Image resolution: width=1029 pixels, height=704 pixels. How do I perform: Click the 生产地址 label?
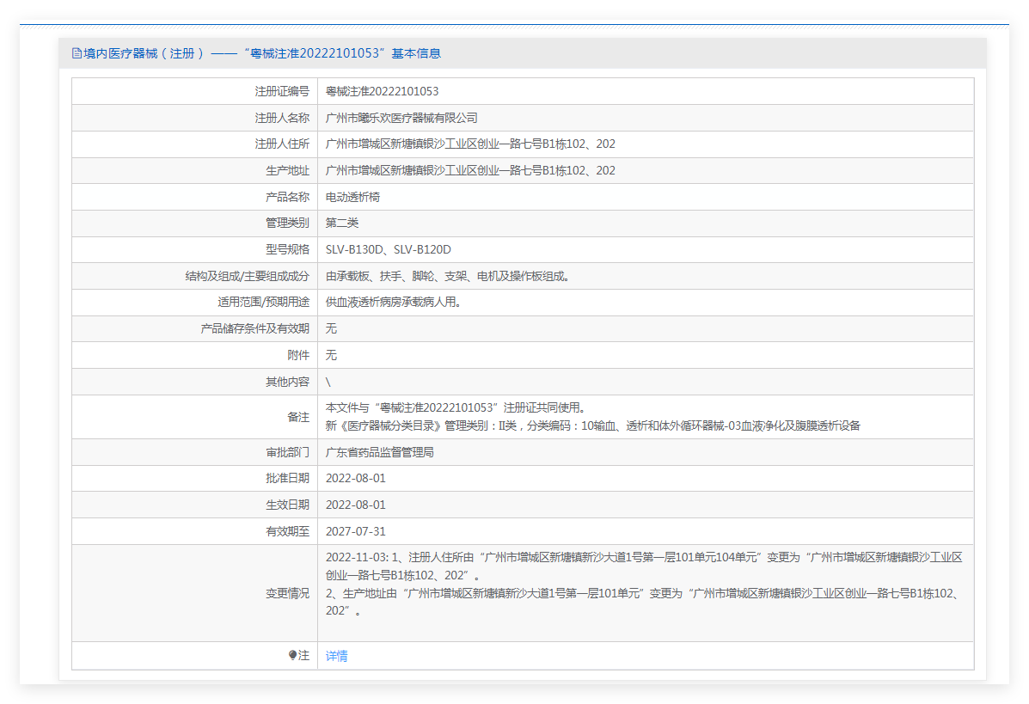pos(287,170)
